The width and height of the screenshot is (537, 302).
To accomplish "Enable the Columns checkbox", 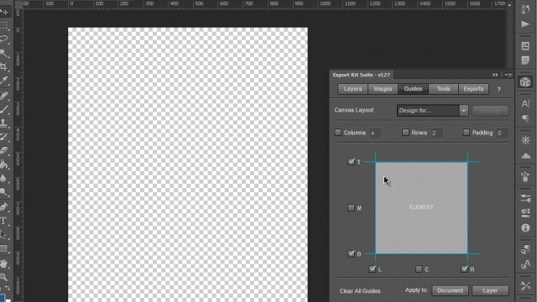I will [x=338, y=133].
